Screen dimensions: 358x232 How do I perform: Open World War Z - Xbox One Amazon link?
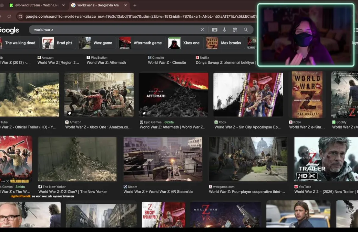click(98, 127)
